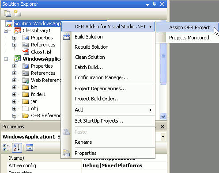Image resolution: width=219 pixels, height=173 pixels.
Task: Click the Debug|Mixed Platforms value
Action: click(x=113, y=165)
